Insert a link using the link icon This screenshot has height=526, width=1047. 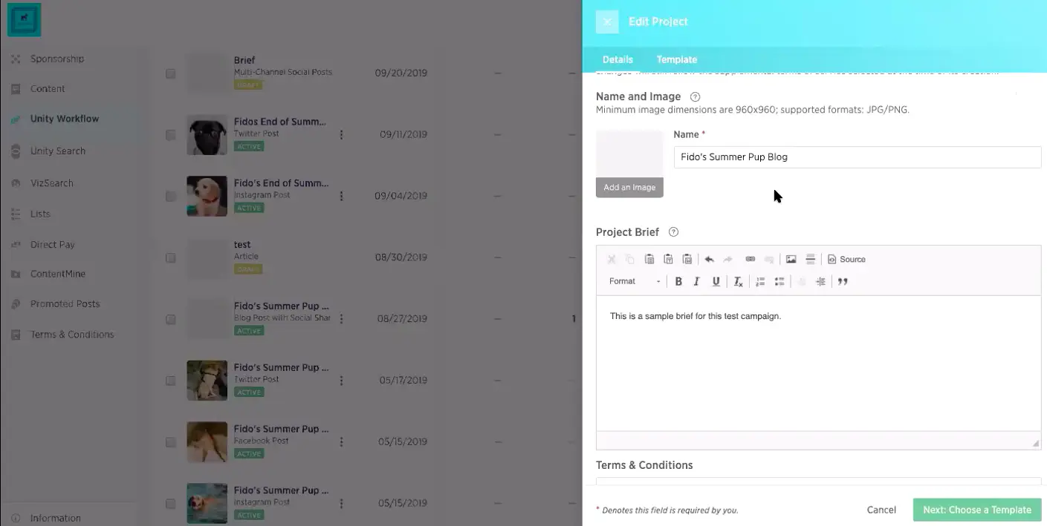pyautogui.click(x=750, y=260)
